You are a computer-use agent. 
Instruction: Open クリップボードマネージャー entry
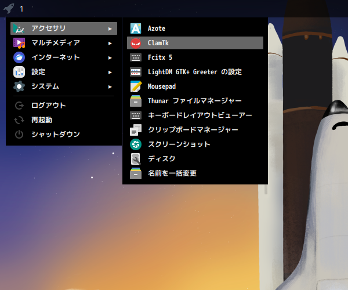195,130
